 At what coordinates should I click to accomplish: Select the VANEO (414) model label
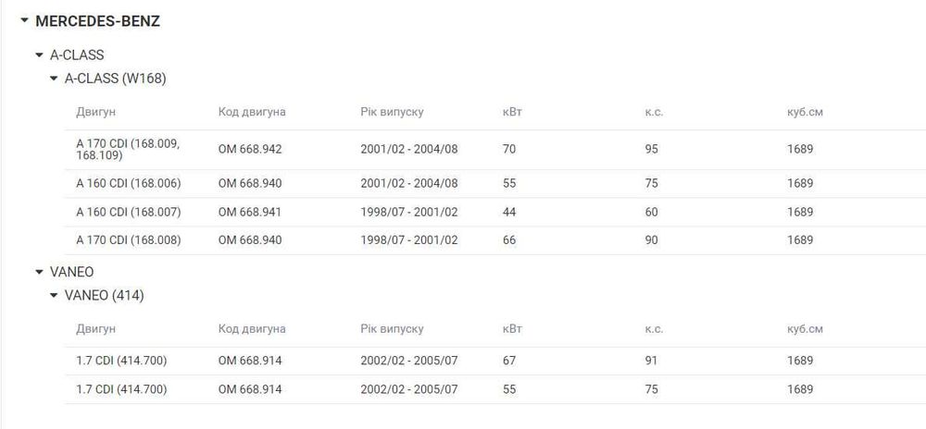click(x=104, y=295)
